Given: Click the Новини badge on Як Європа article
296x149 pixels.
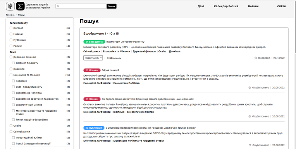Looking at the screenshot, I should [92, 99].
